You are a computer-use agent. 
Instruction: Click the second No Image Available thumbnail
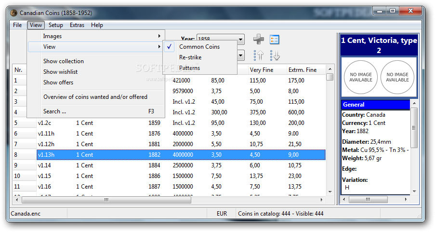(397, 77)
